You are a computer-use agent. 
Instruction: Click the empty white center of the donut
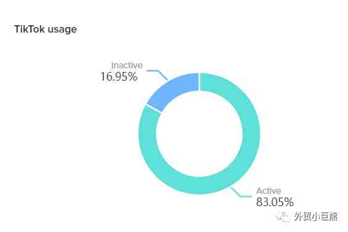click(199, 134)
